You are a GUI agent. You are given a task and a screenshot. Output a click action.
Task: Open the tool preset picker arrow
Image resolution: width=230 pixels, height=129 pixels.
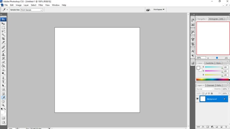pos(7,10)
